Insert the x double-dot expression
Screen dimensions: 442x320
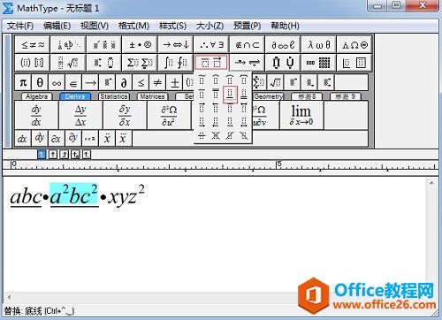pos(107,139)
